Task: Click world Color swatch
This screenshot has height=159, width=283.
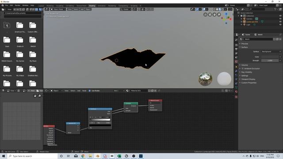Action: click(270, 57)
